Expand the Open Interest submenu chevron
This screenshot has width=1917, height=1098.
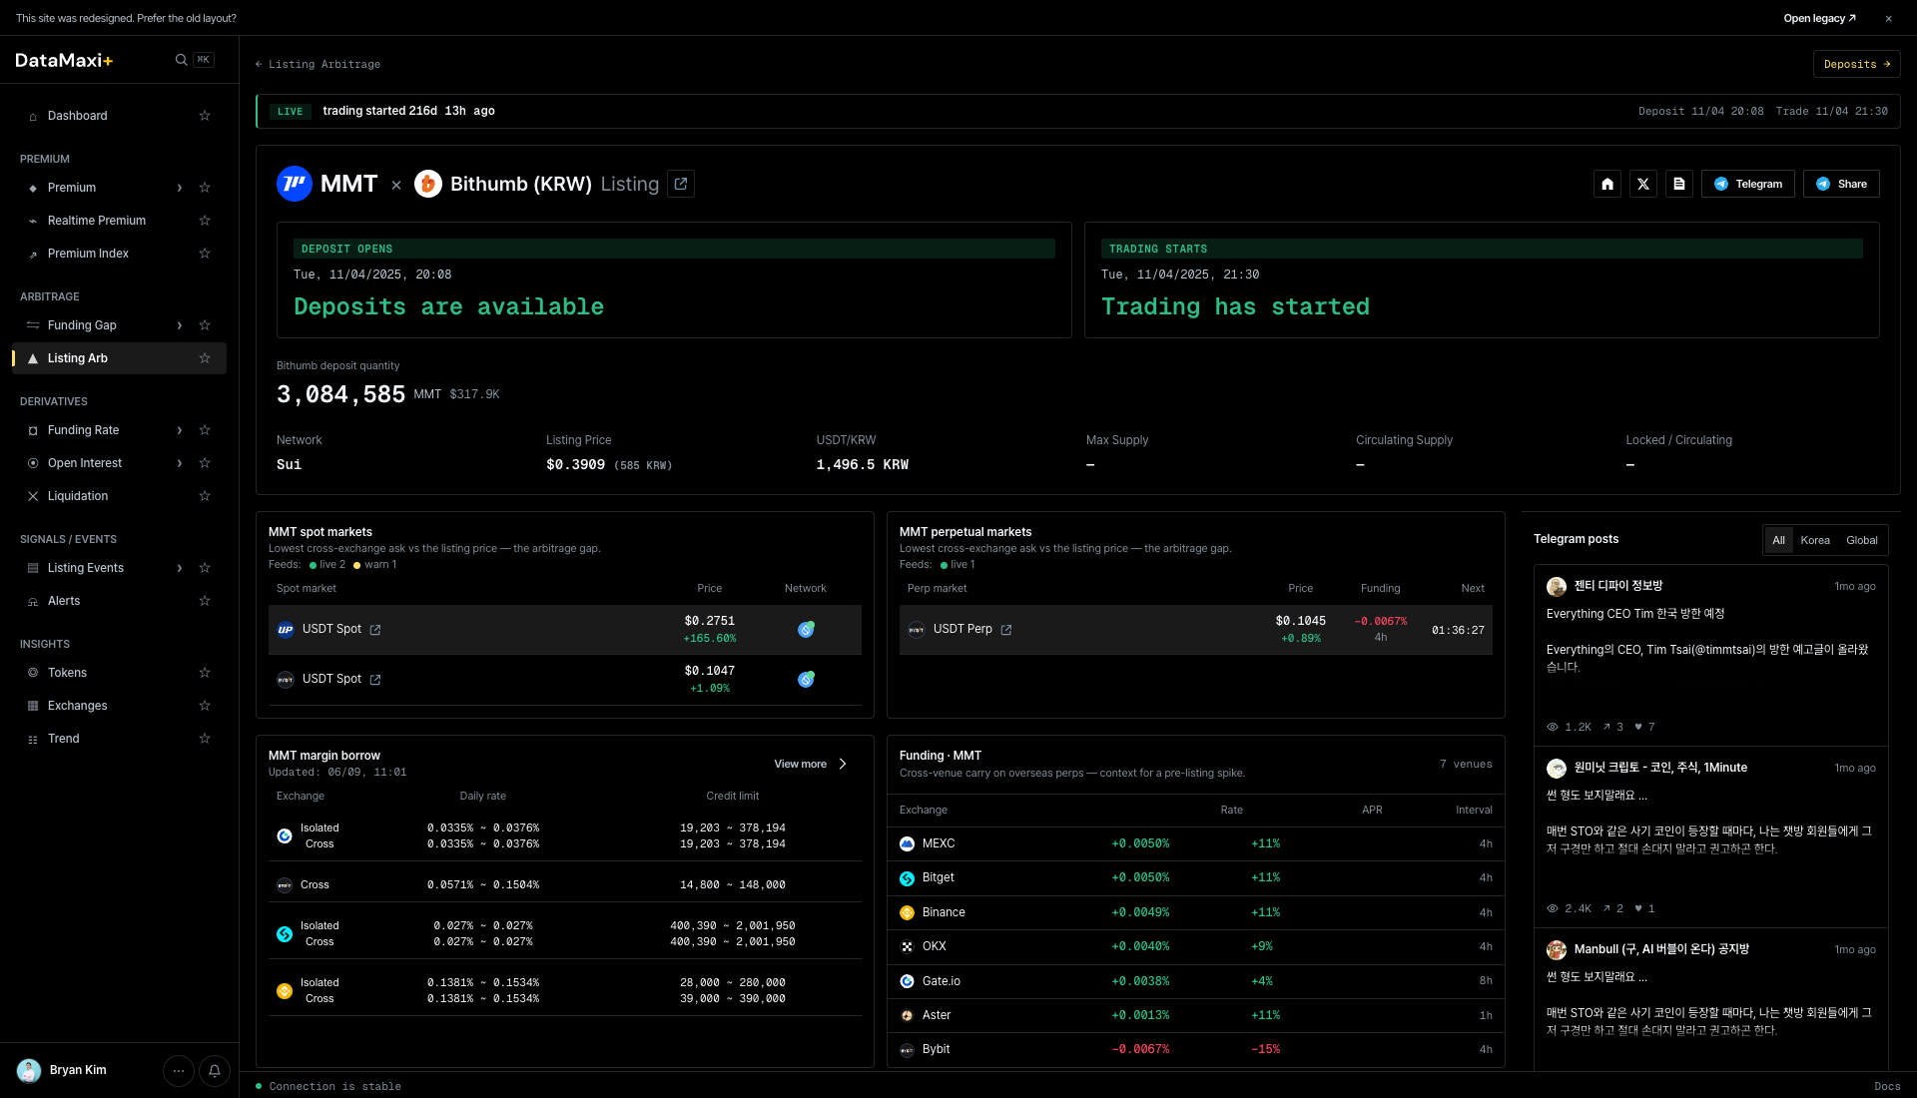180,463
